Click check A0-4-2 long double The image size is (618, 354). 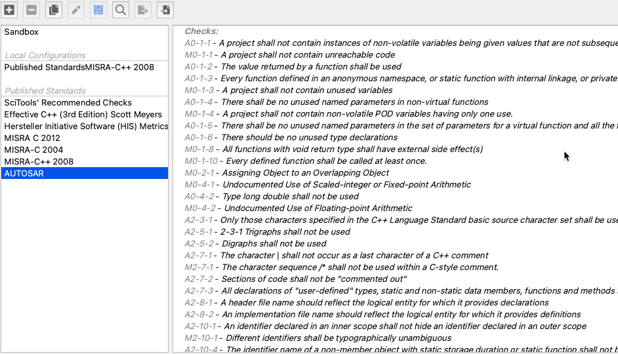[x=272, y=197]
